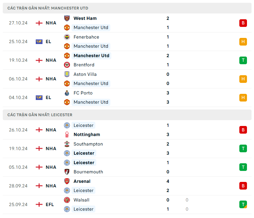Click the Arsenal club crest

point(67,181)
